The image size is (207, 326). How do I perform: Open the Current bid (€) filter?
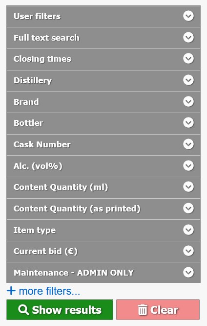click(x=103, y=252)
